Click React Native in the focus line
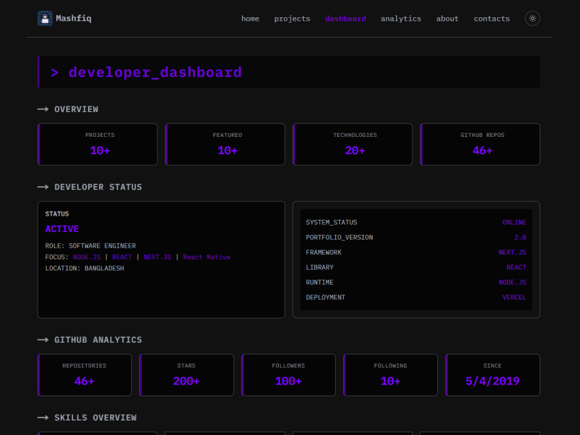 [206, 257]
